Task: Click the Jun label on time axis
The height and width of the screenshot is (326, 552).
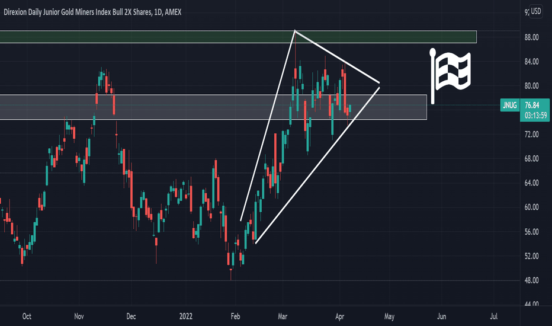Action: click(x=441, y=317)
